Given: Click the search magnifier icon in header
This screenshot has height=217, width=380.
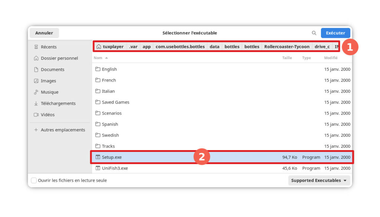Looking at the screenshot, I should coord(314,33).
